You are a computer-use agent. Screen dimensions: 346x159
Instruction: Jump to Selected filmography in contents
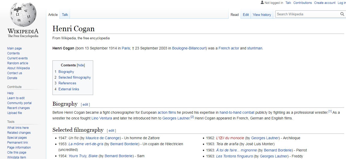[75, 78]
